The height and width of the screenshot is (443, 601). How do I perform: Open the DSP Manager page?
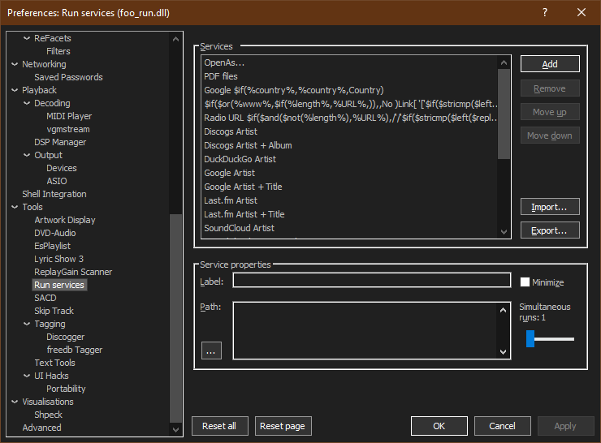[60, 142]
